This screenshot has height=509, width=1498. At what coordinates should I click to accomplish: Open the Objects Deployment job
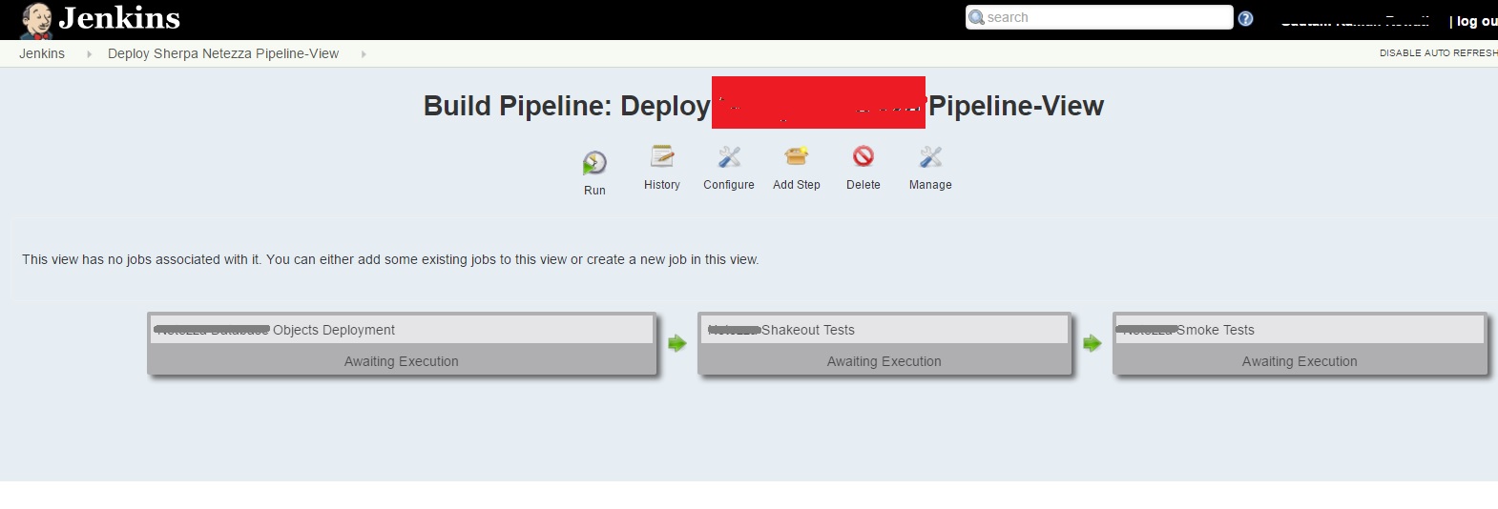(333, 330)
